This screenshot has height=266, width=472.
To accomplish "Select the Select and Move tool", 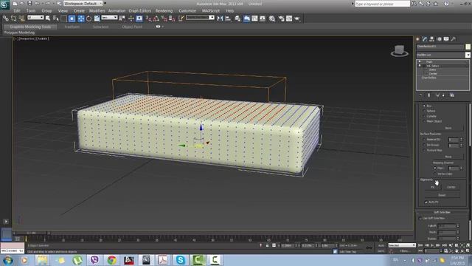I will (x=80, y=18).
